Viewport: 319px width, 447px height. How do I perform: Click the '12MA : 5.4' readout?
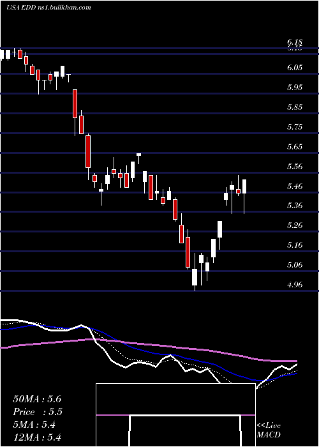(37, 437)
